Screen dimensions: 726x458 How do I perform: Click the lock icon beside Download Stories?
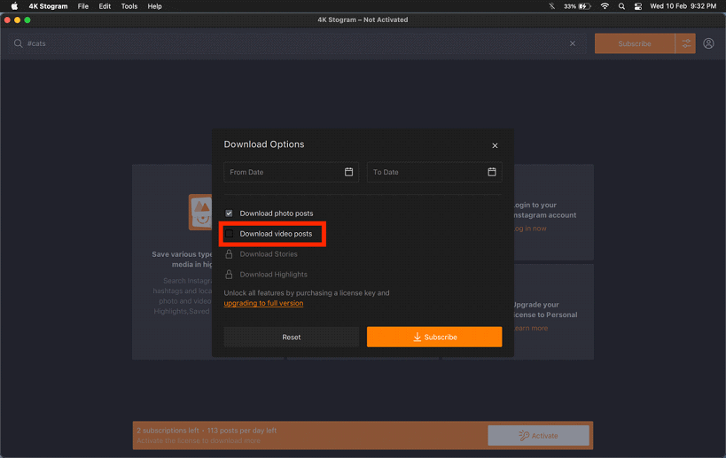point(229,254)
